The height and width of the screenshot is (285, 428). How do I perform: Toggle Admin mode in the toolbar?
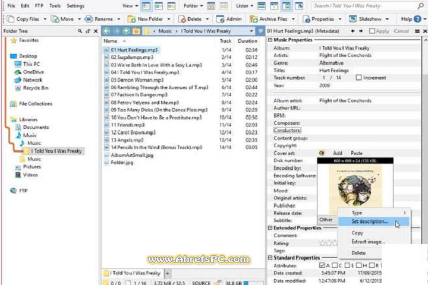click(x=229, y=19)
